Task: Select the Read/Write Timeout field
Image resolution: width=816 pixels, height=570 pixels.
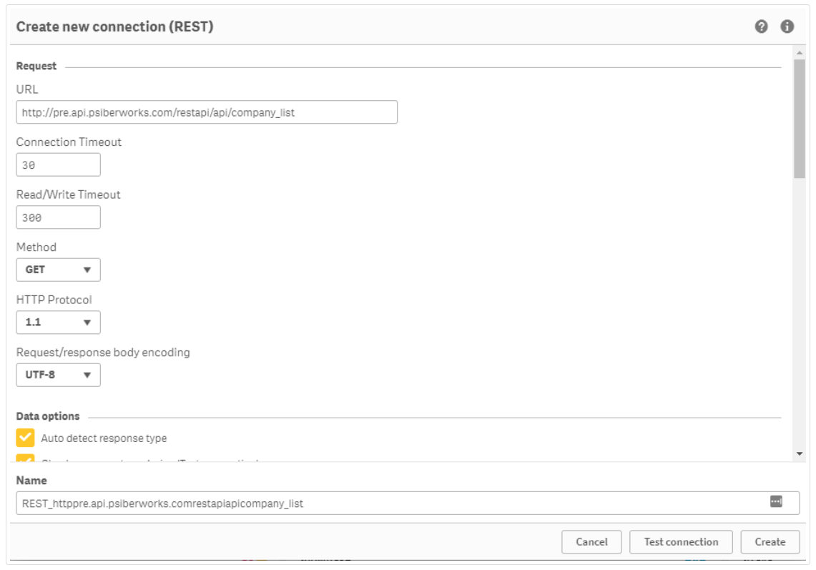Action: (x=58, y=217)
